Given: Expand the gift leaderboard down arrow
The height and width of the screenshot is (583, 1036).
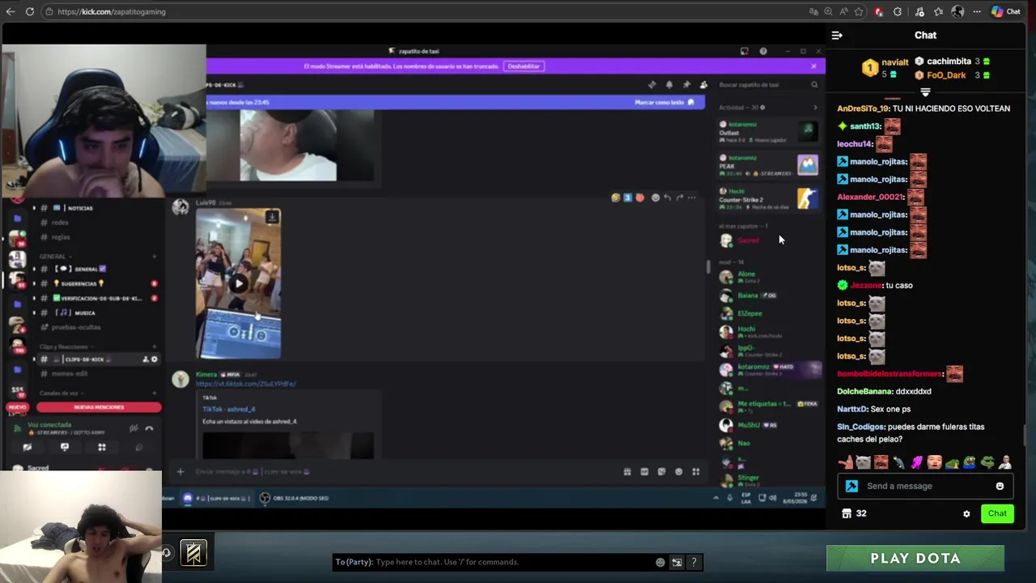Looking at the screenshot, I should click(925, 92).
